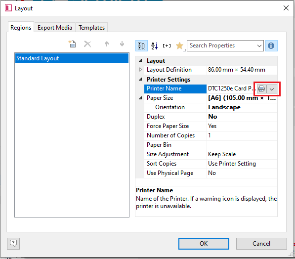The image size is (295, 259).
Task: Select the Layout Definition label
Action: coord(169,70)
